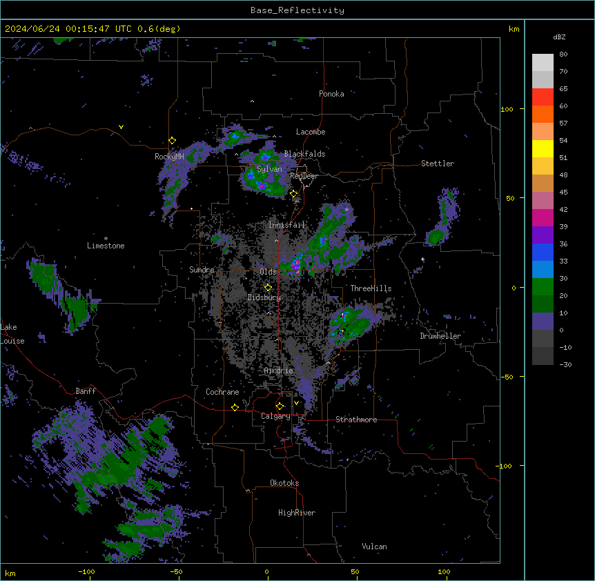The height and width of the screenshot is (581, 595).
Task: Click the yellow diamond marker near RockyMH
Action: tap(173, 141)
